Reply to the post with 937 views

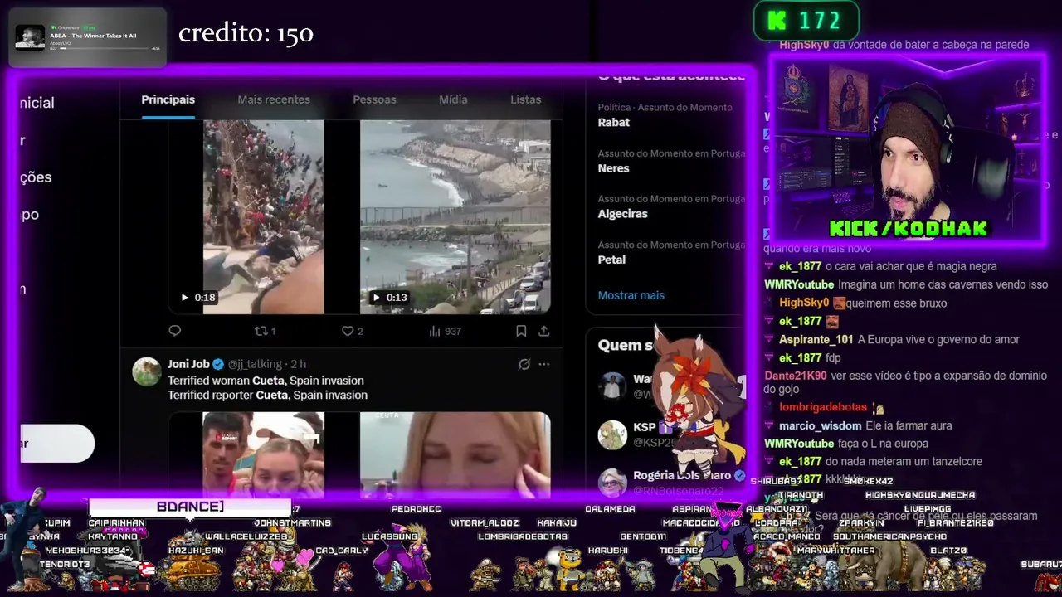174,331
